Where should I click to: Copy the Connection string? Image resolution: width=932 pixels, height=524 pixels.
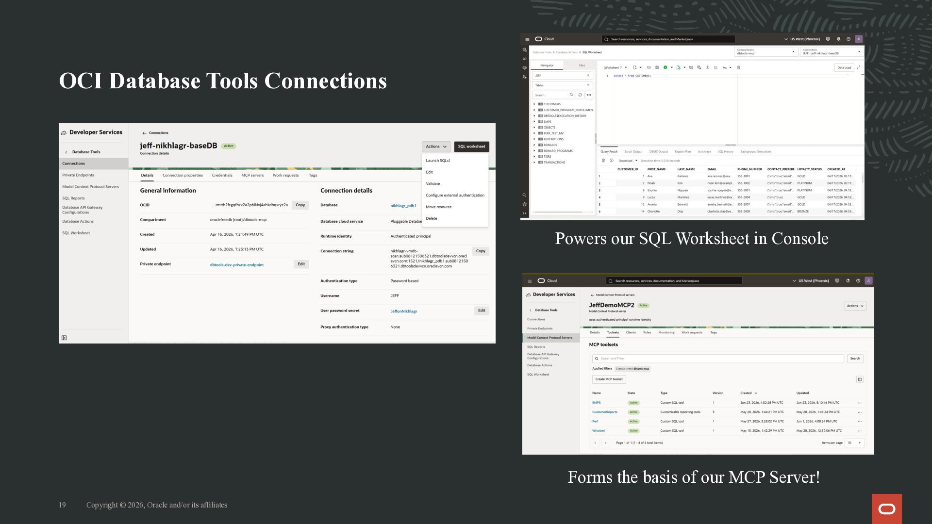coord(481,251)
